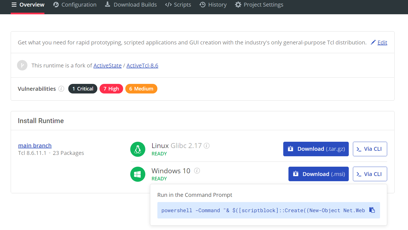Switch to the Configuration tab
This screenshot has width=408, height=230.
[75, 5]
